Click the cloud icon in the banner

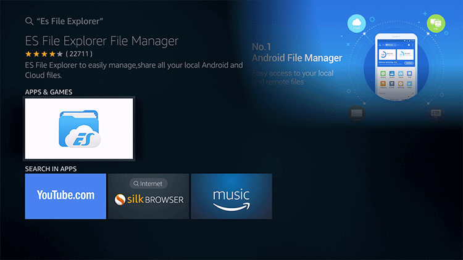(x=356, y=23)
